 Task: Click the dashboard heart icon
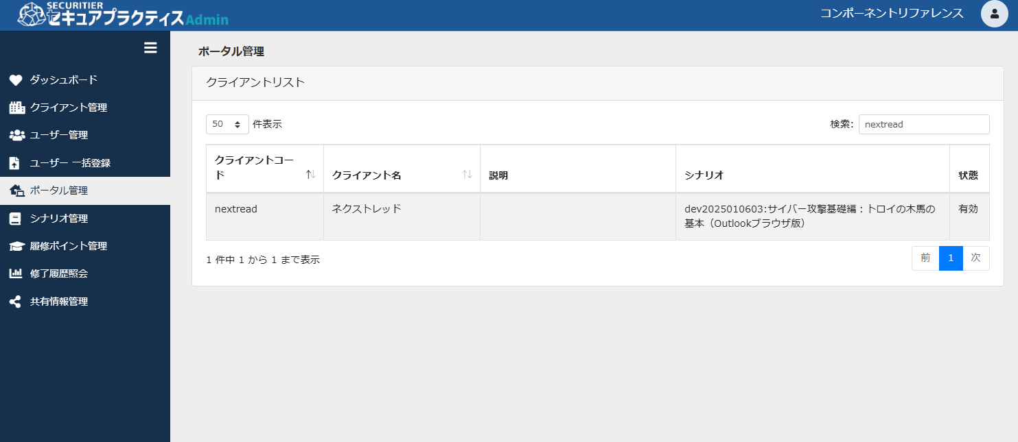pyautogui.click(x=16, y=80)
